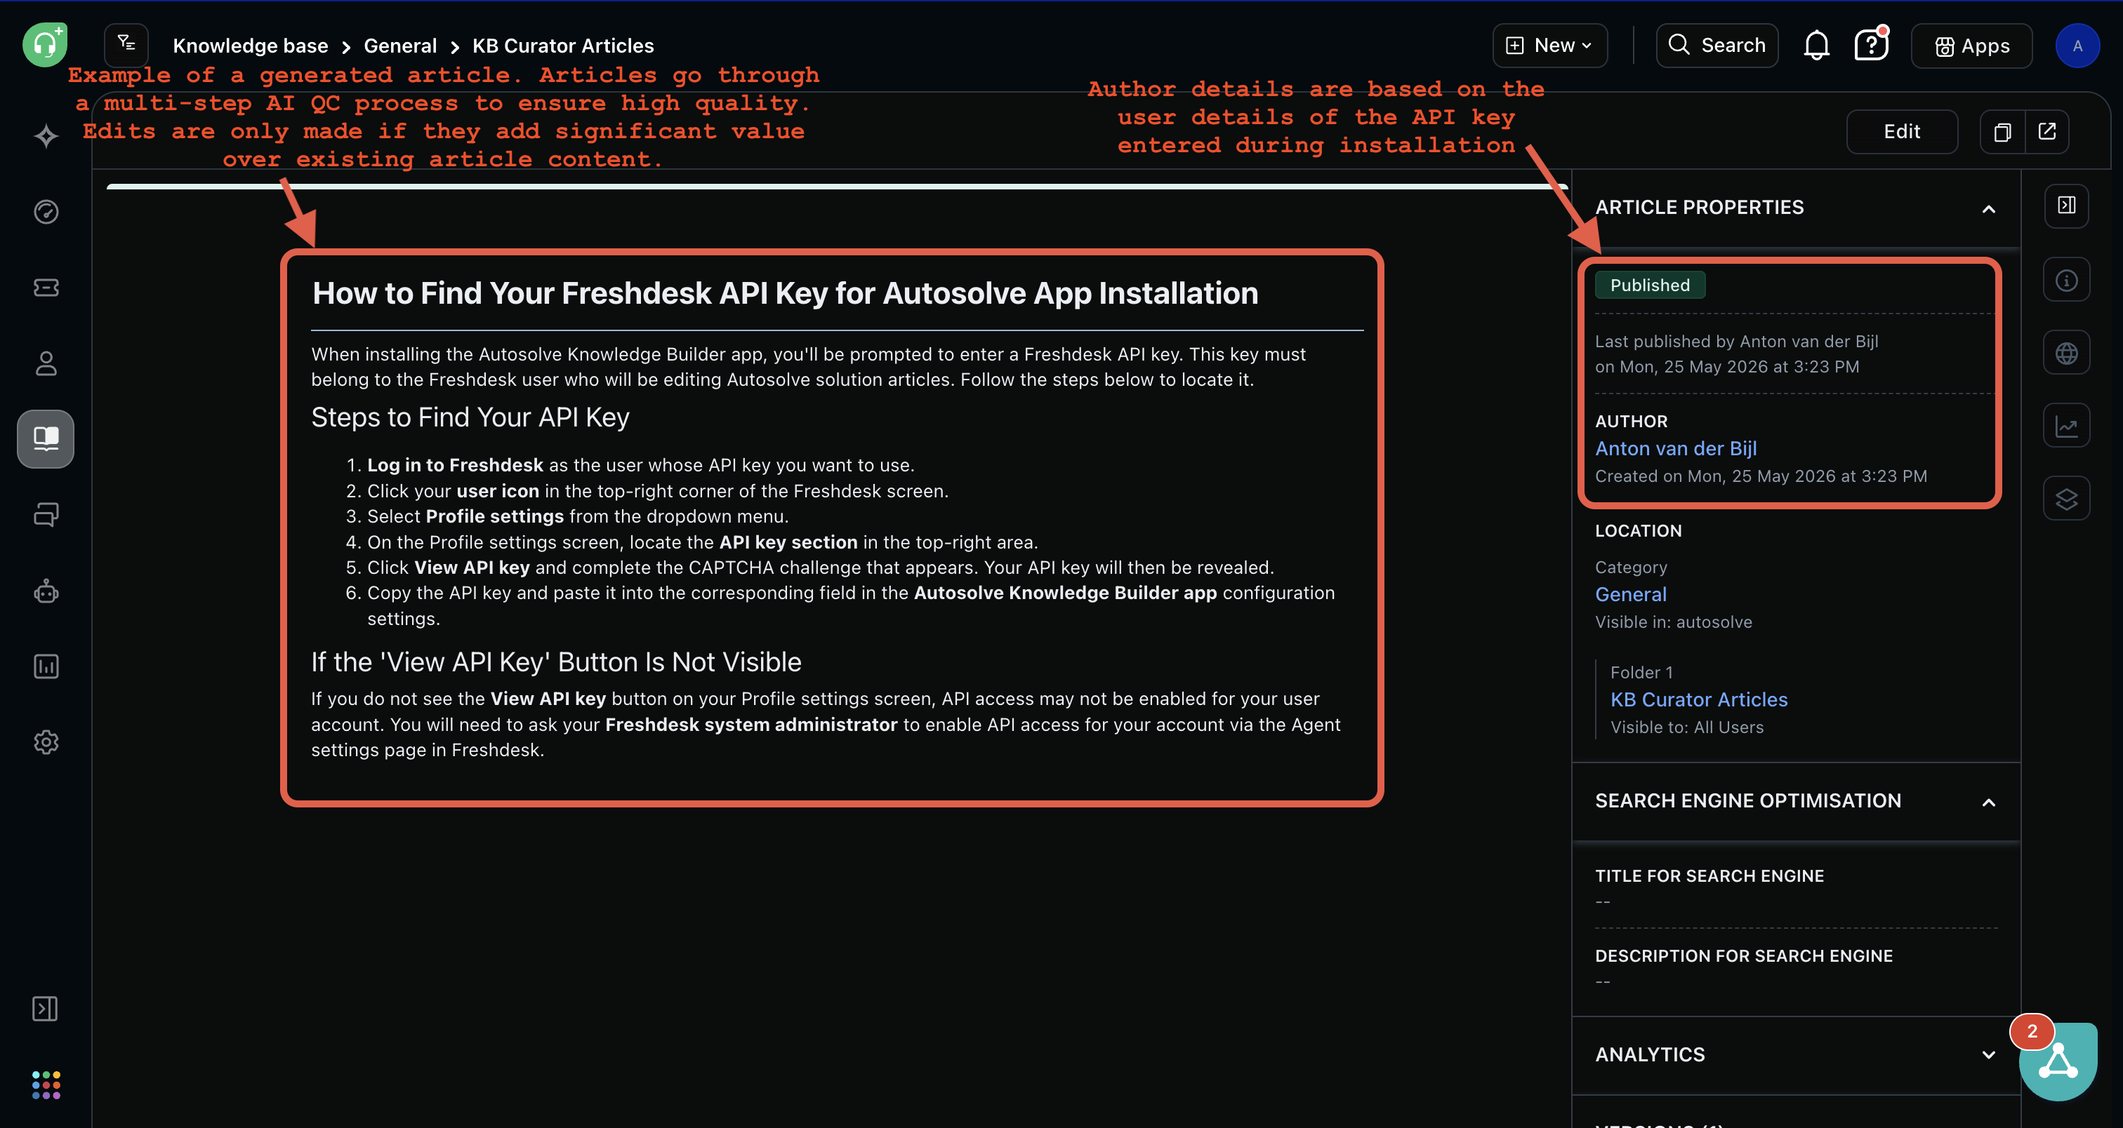Screen dimensions: 2123x1128
Task: Click the Published status badge
Action: (x=1650, y=285)
